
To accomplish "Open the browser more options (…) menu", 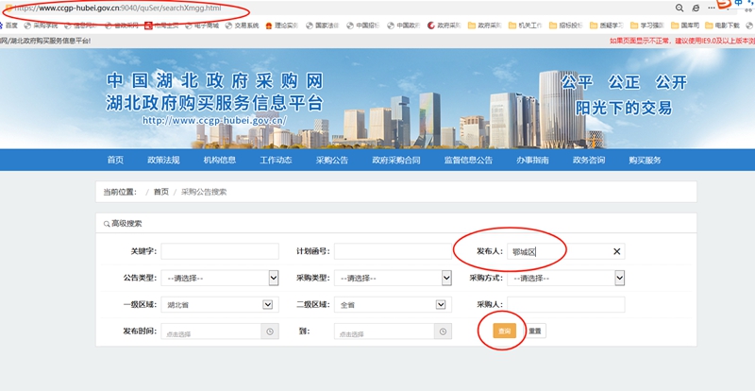I will [712, 8].
